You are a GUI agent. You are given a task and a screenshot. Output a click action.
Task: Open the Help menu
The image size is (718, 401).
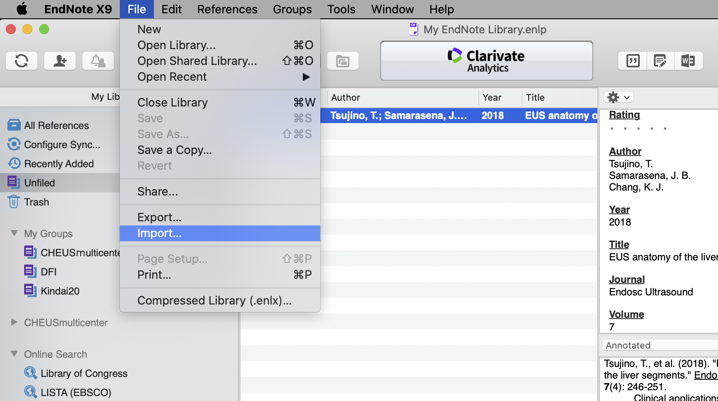point(441,9)
